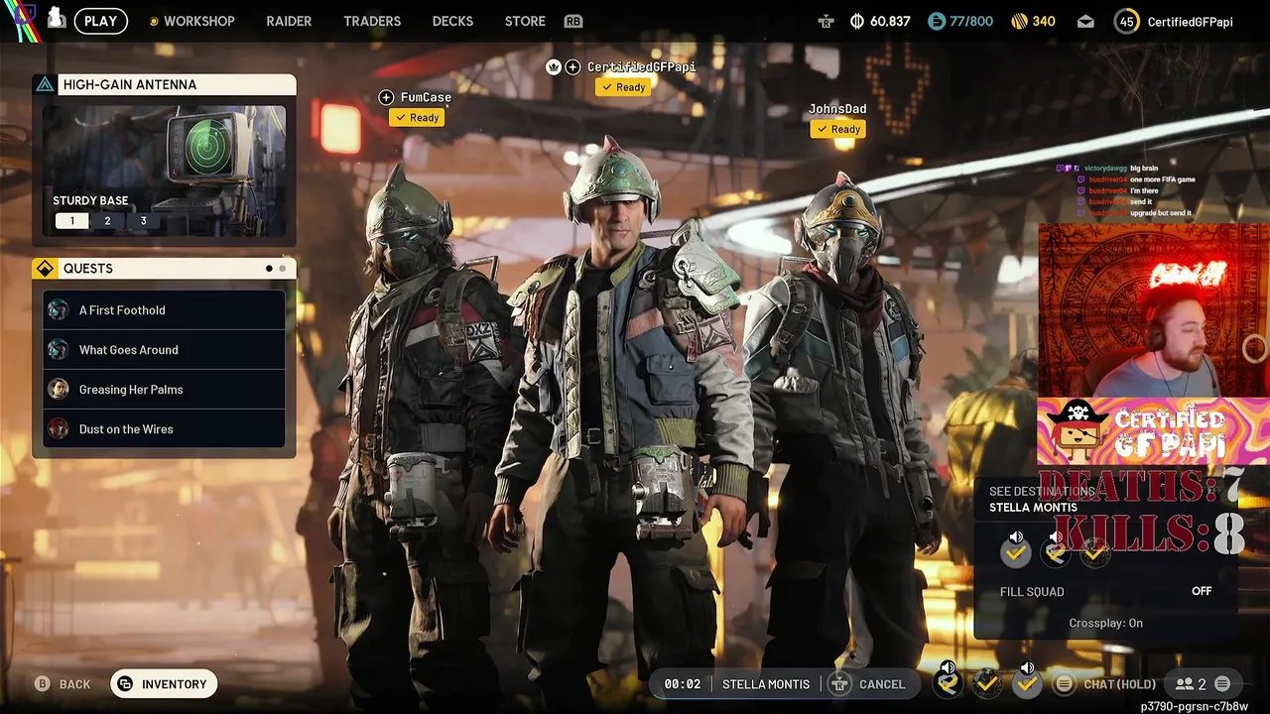Toggle Ready badge under CertifiedGFPapi
Image resolution: width=1270 pixels, height=714 pixels.
click(x=623, y=87)
